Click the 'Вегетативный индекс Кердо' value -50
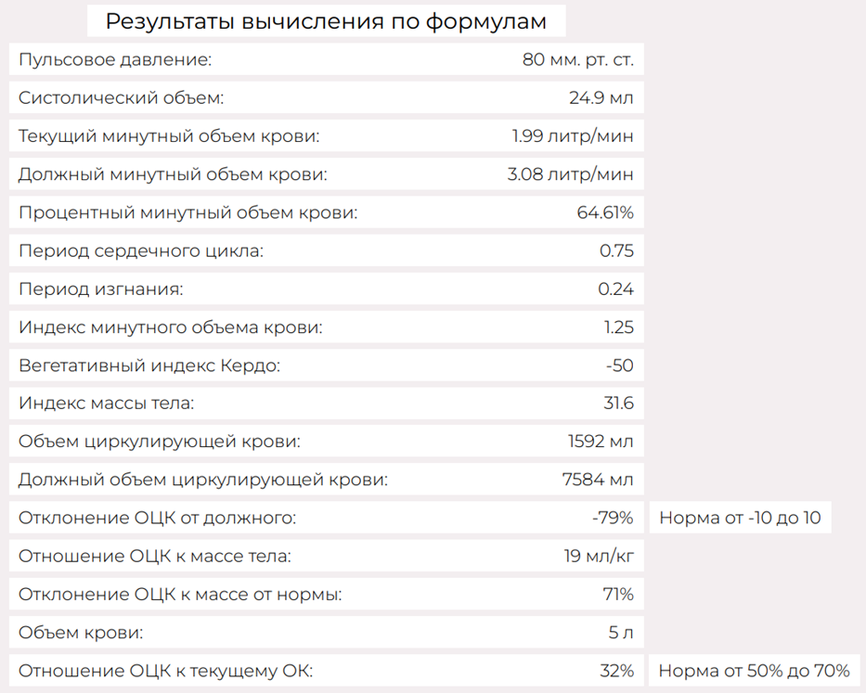 pos(620,366)
